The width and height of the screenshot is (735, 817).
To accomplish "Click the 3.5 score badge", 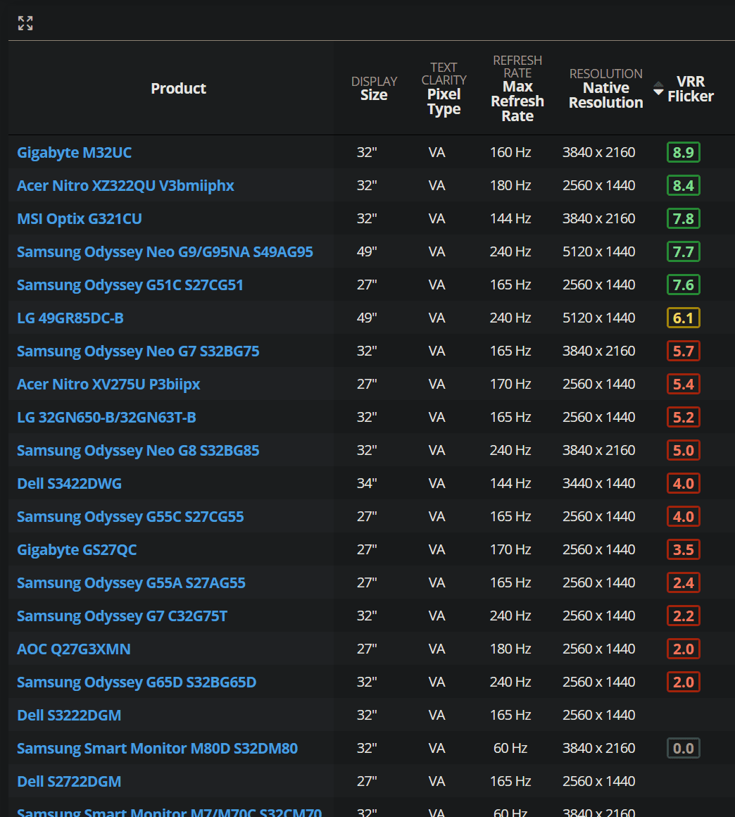I will (684, 549).
